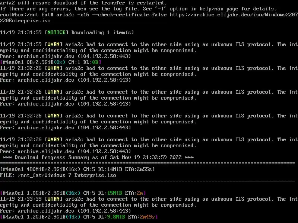
Task: Click the root@box:/mnt_fat# shell prompt
Action: click(x=26, y=15)
